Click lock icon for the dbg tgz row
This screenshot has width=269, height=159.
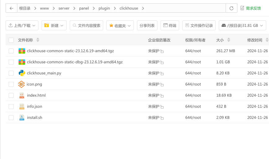[162, 62]
